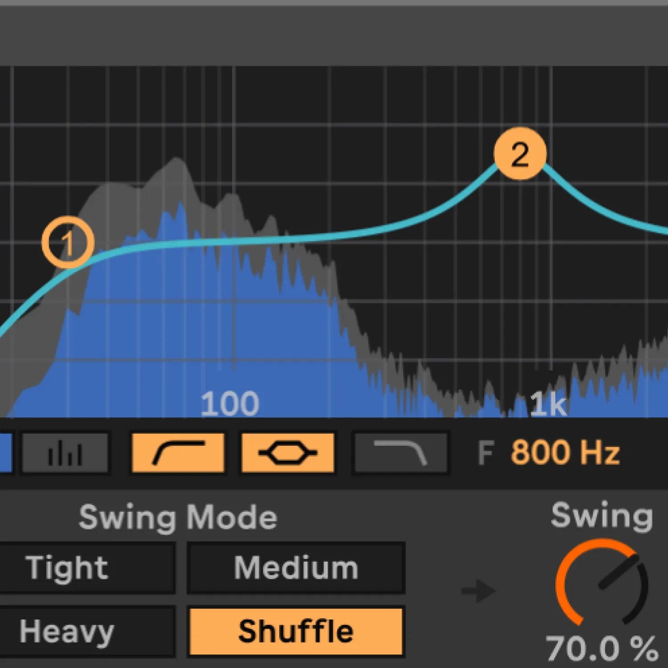Select filter node 2 at the curve peak
This screenshot has height=668, width=668.
coord(520,154)
